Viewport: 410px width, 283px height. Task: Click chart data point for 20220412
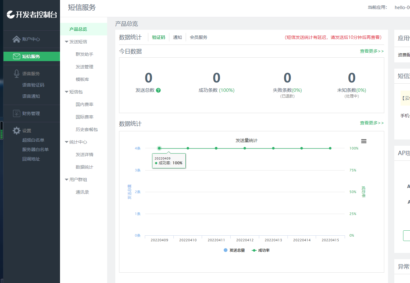pos(245,148)
